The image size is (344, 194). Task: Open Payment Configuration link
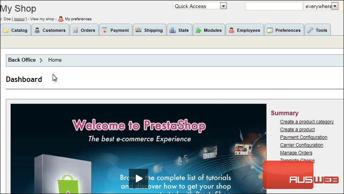point(304,137)
